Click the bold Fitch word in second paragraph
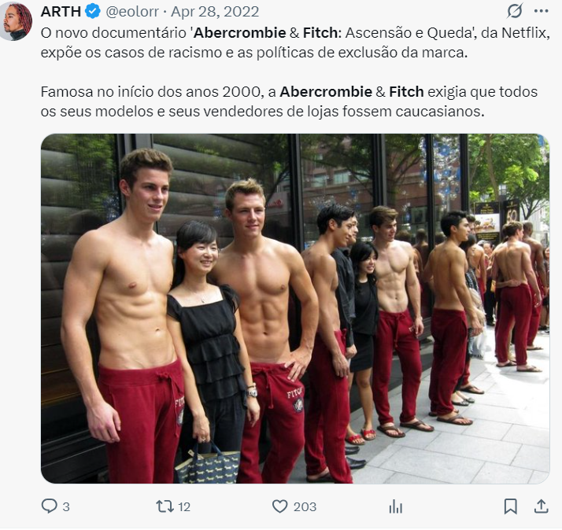Viewport: 562px width, 530px height. [x=406, y=92]
